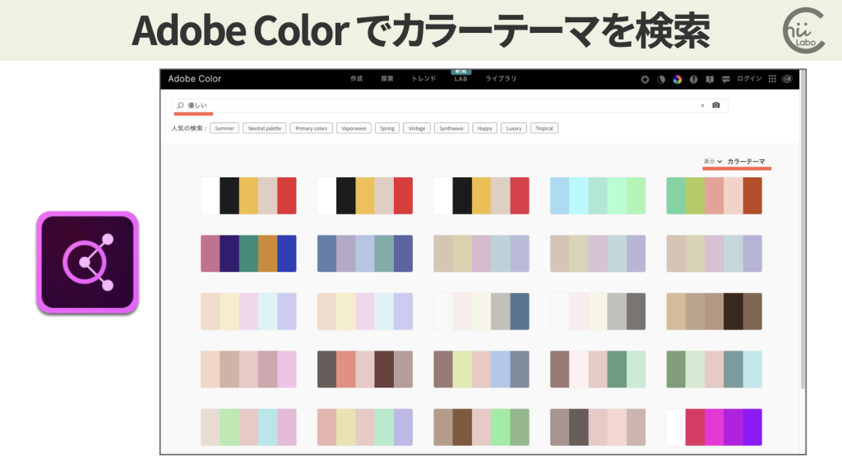Click the star favorites icon
The width and height of the screenshot is (842, 473).
tap(645, 79)
